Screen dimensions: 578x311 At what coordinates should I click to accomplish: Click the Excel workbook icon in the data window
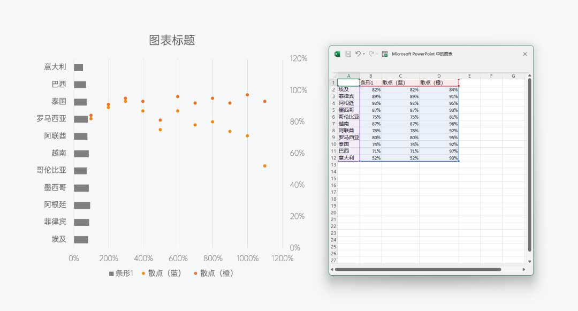point(337,54)
